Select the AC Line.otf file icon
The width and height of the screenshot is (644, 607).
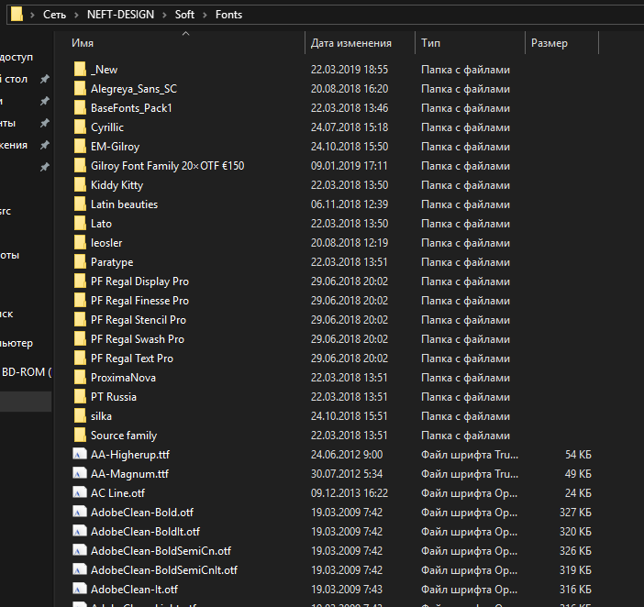point(80,493)
